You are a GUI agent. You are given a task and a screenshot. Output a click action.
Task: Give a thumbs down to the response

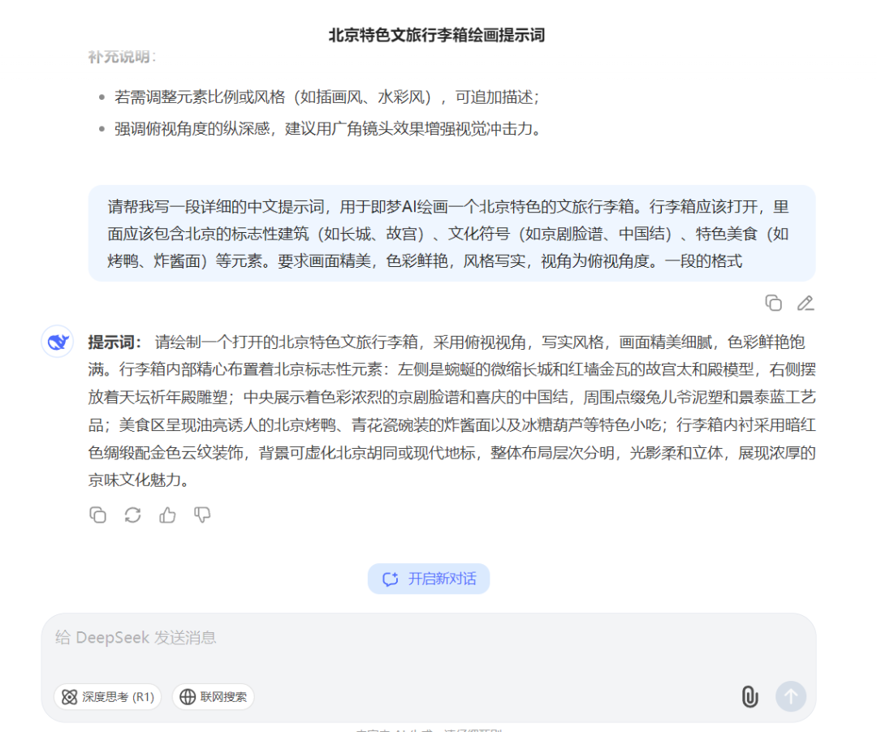click(201, 515)
